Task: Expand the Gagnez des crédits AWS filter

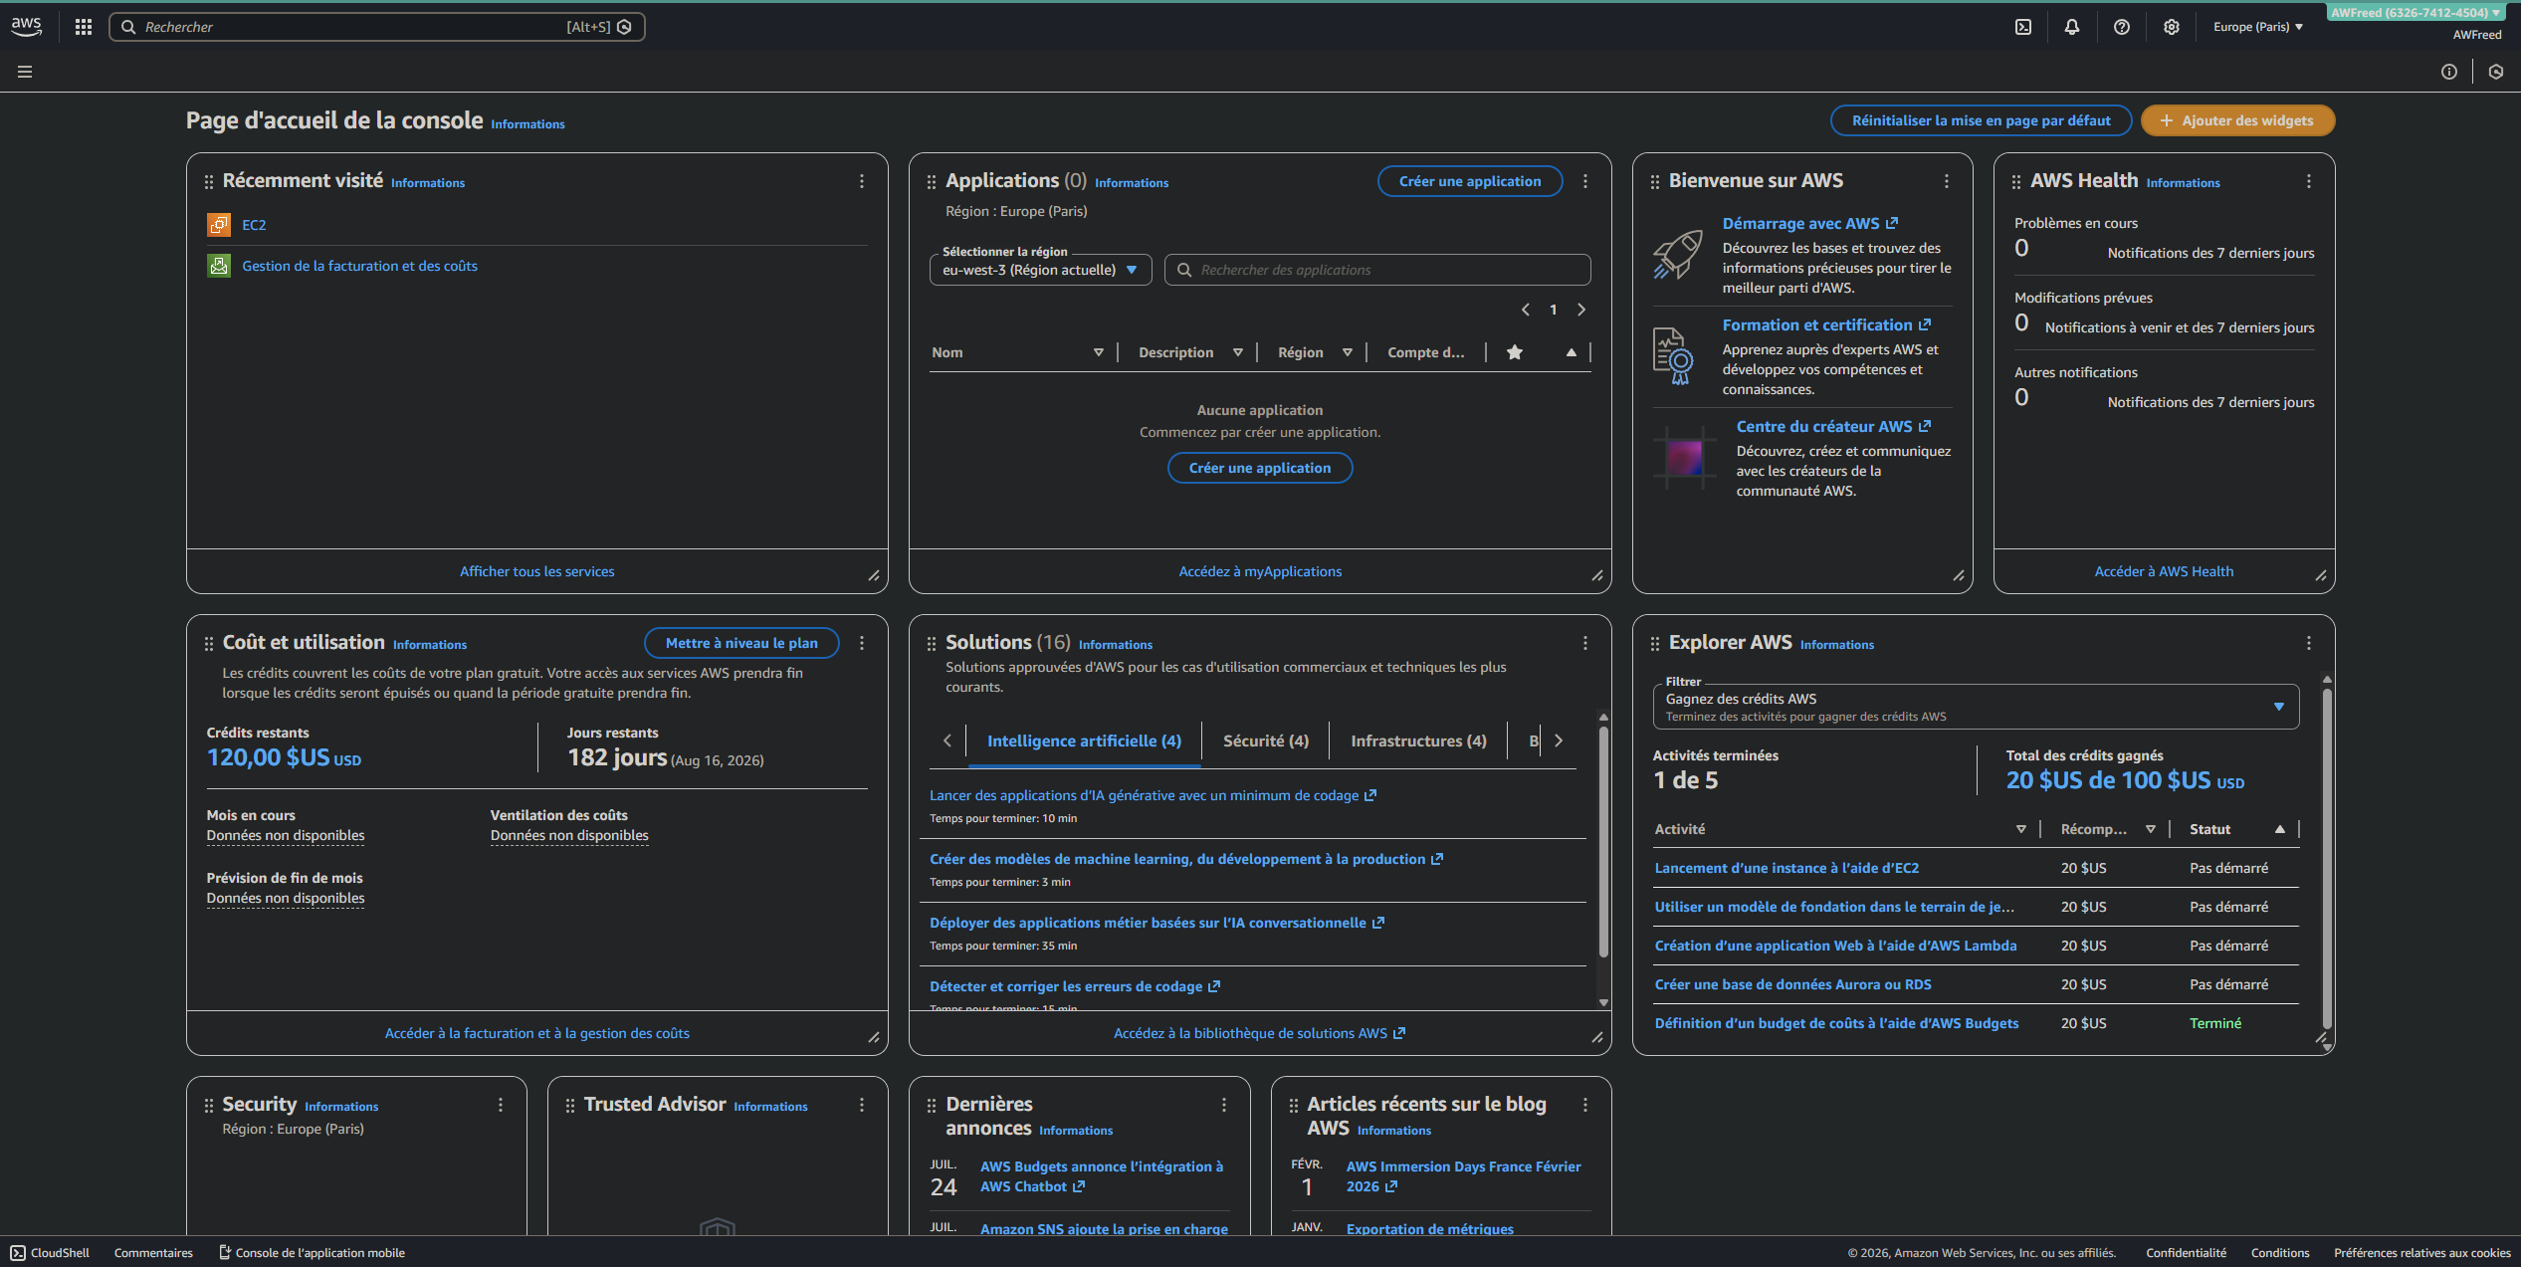Action: [1976, 707]
